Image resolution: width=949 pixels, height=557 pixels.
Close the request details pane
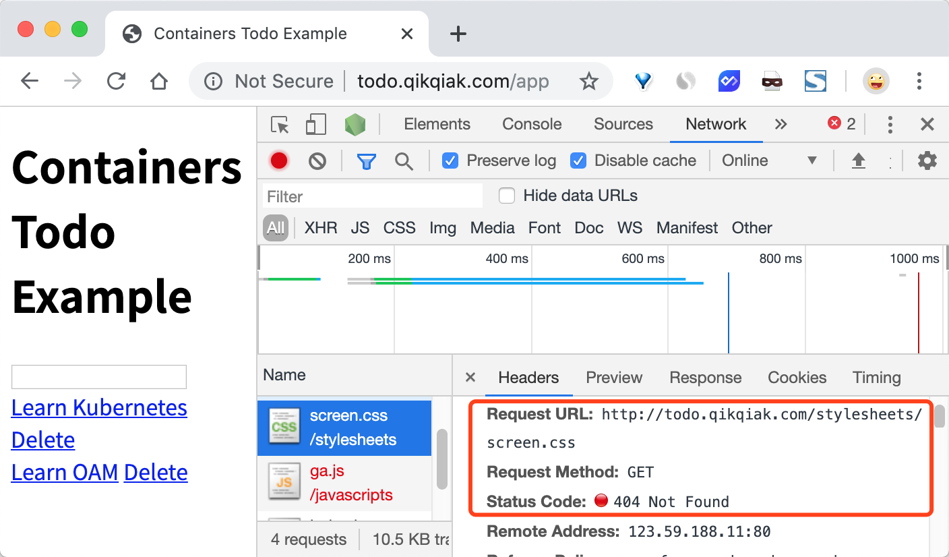[470, 378]
